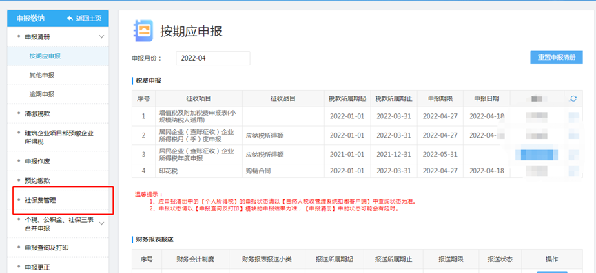The image size is (596, 273).
Task: Open 其他申报 sidebar item
Action: 42,75
